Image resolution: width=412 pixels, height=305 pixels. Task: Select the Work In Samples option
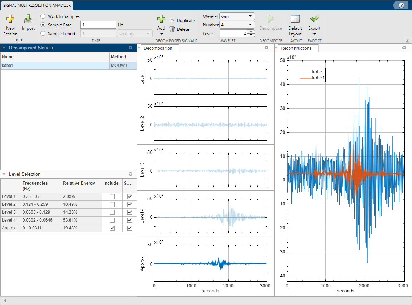(x=43, y=16)
